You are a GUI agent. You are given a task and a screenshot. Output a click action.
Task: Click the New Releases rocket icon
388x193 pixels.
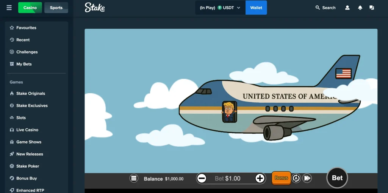(x=12, y=154)
